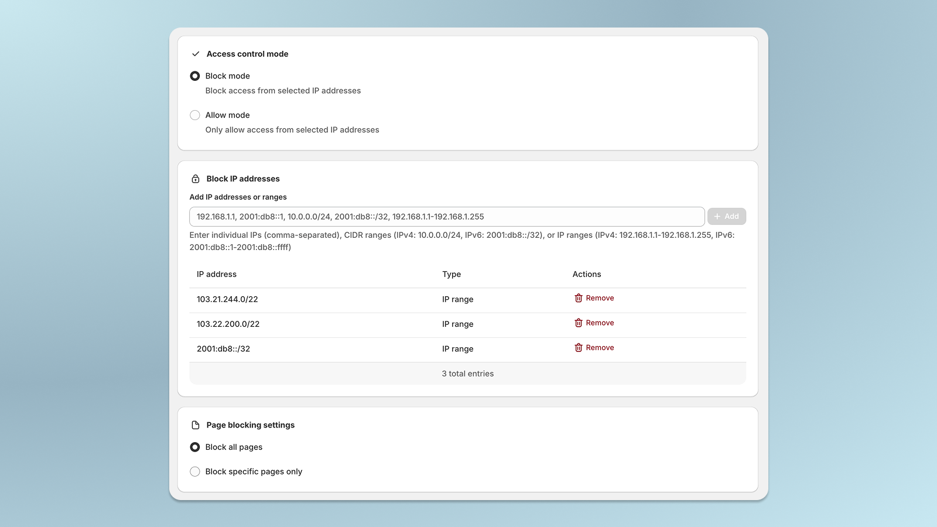The image size is (937, 527).
Task: Click the IP address column header
Action: click(217, 274)
